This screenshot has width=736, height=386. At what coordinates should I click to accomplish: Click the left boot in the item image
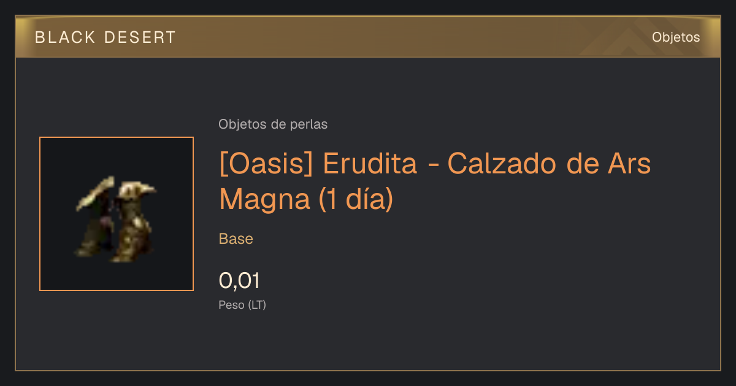(x=95, y=218)
